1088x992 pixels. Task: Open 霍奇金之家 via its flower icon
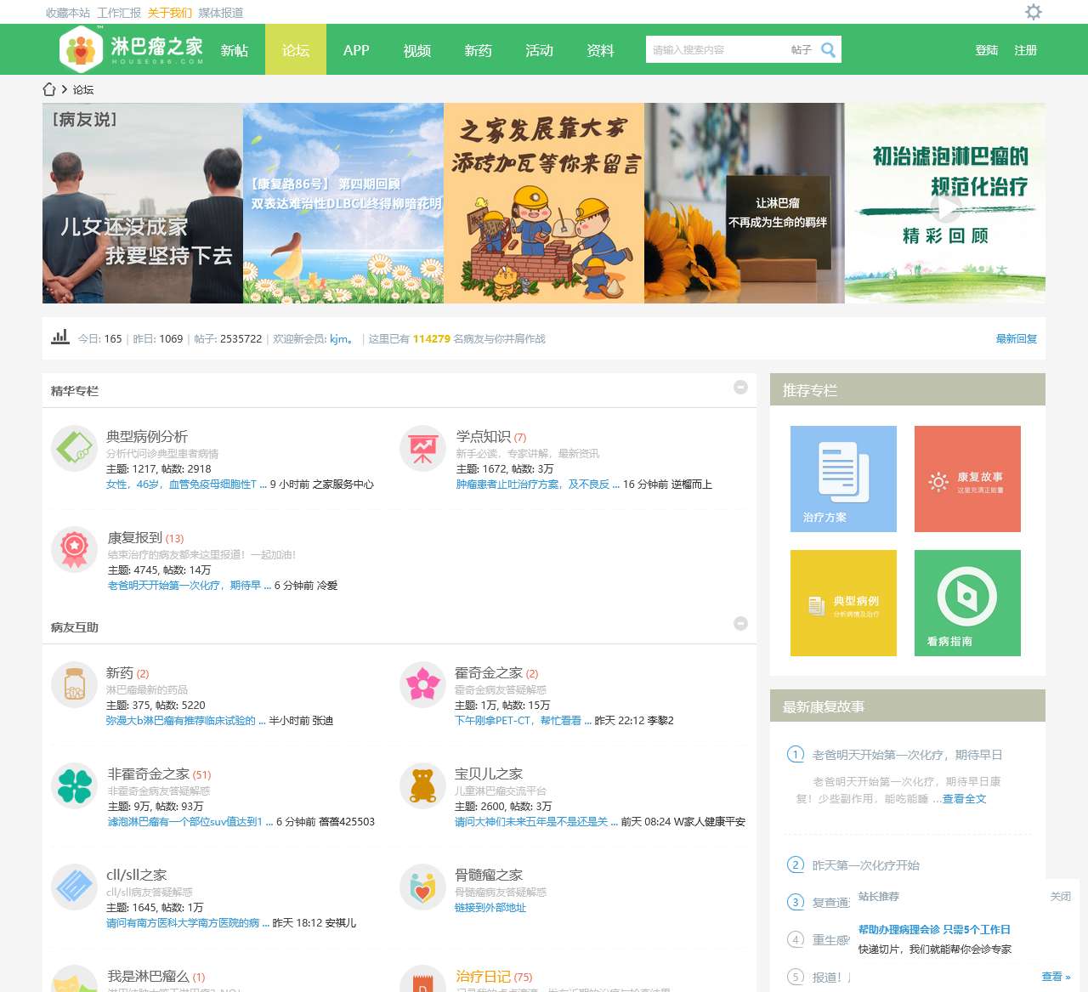click(422, 684)
